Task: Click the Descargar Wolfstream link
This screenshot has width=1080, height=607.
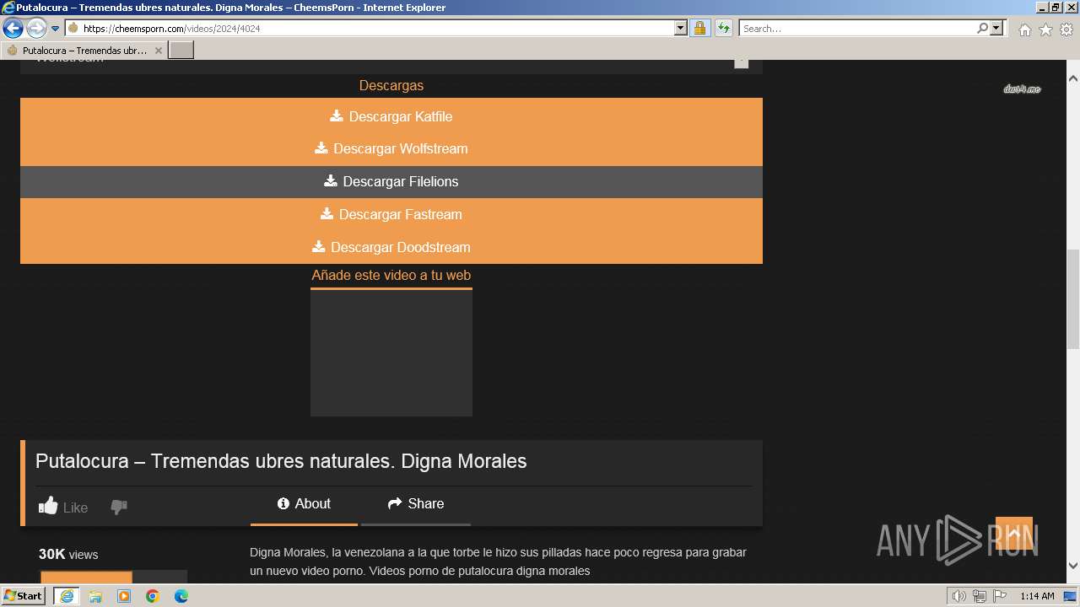Action: pos(391,148)
